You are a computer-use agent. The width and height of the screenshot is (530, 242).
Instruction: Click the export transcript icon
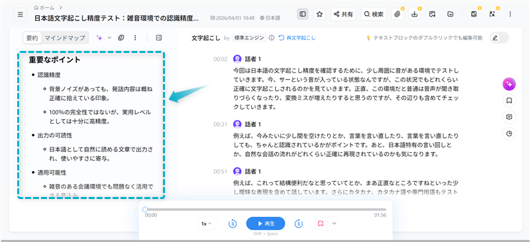[432, 14]
